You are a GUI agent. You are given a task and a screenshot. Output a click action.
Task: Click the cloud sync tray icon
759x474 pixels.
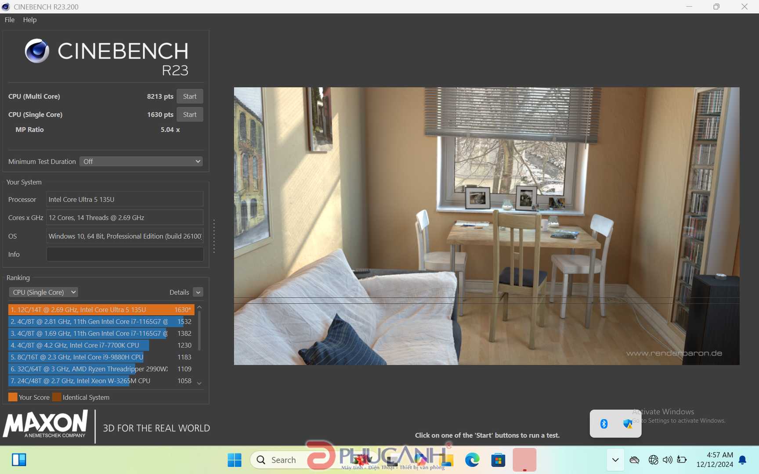[634, 460]
